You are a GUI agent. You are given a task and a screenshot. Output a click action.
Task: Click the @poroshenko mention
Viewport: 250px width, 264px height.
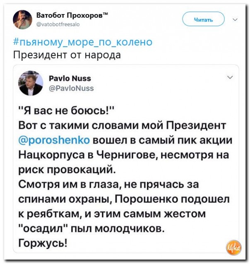tap(54, 140)
